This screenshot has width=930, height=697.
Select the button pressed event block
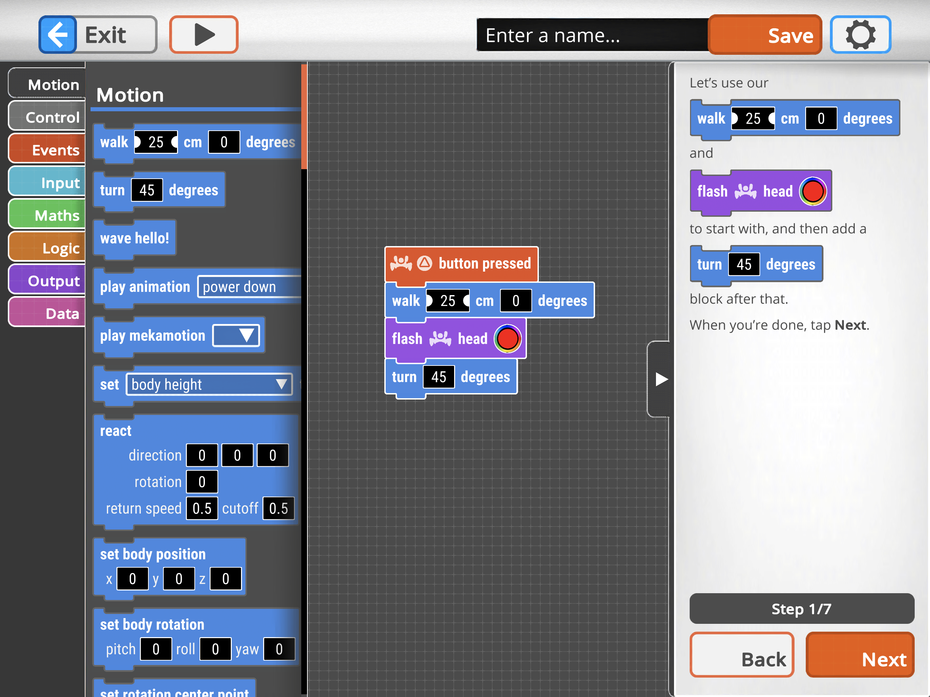point(461,264)
